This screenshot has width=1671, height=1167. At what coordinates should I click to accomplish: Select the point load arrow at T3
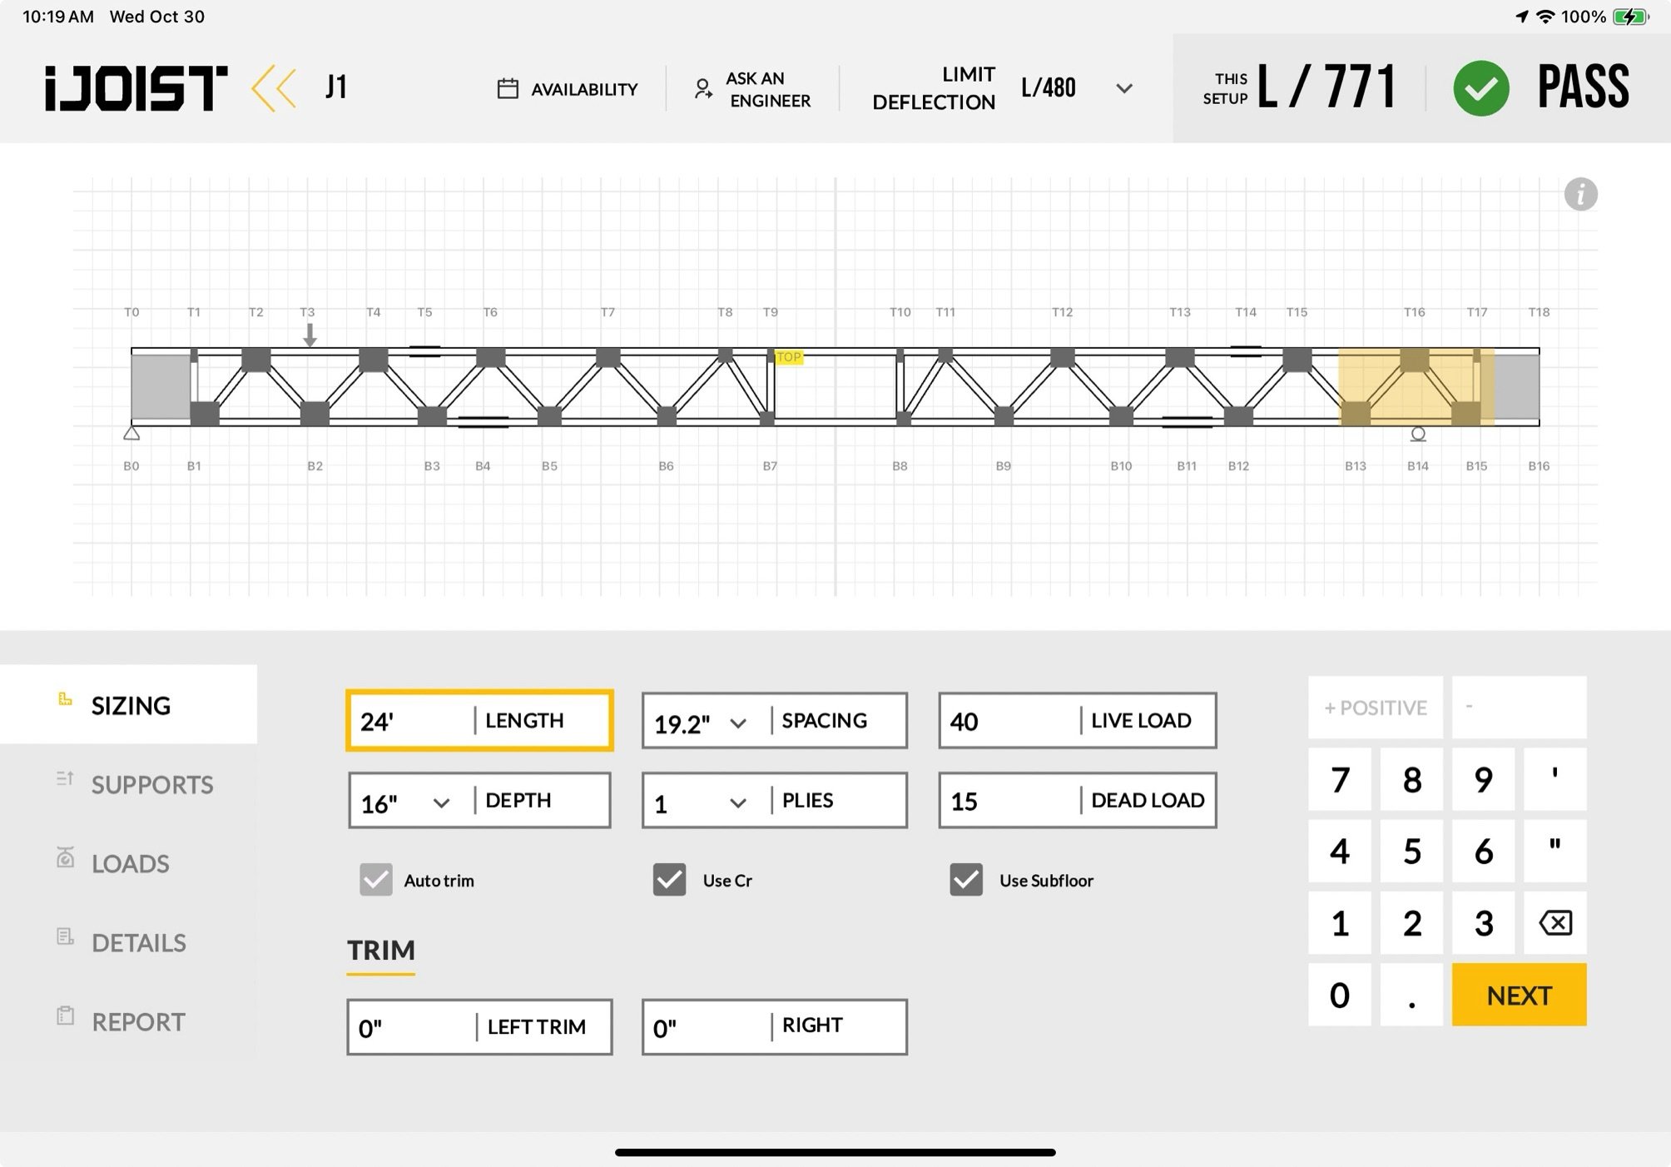[x=310, y=335]
